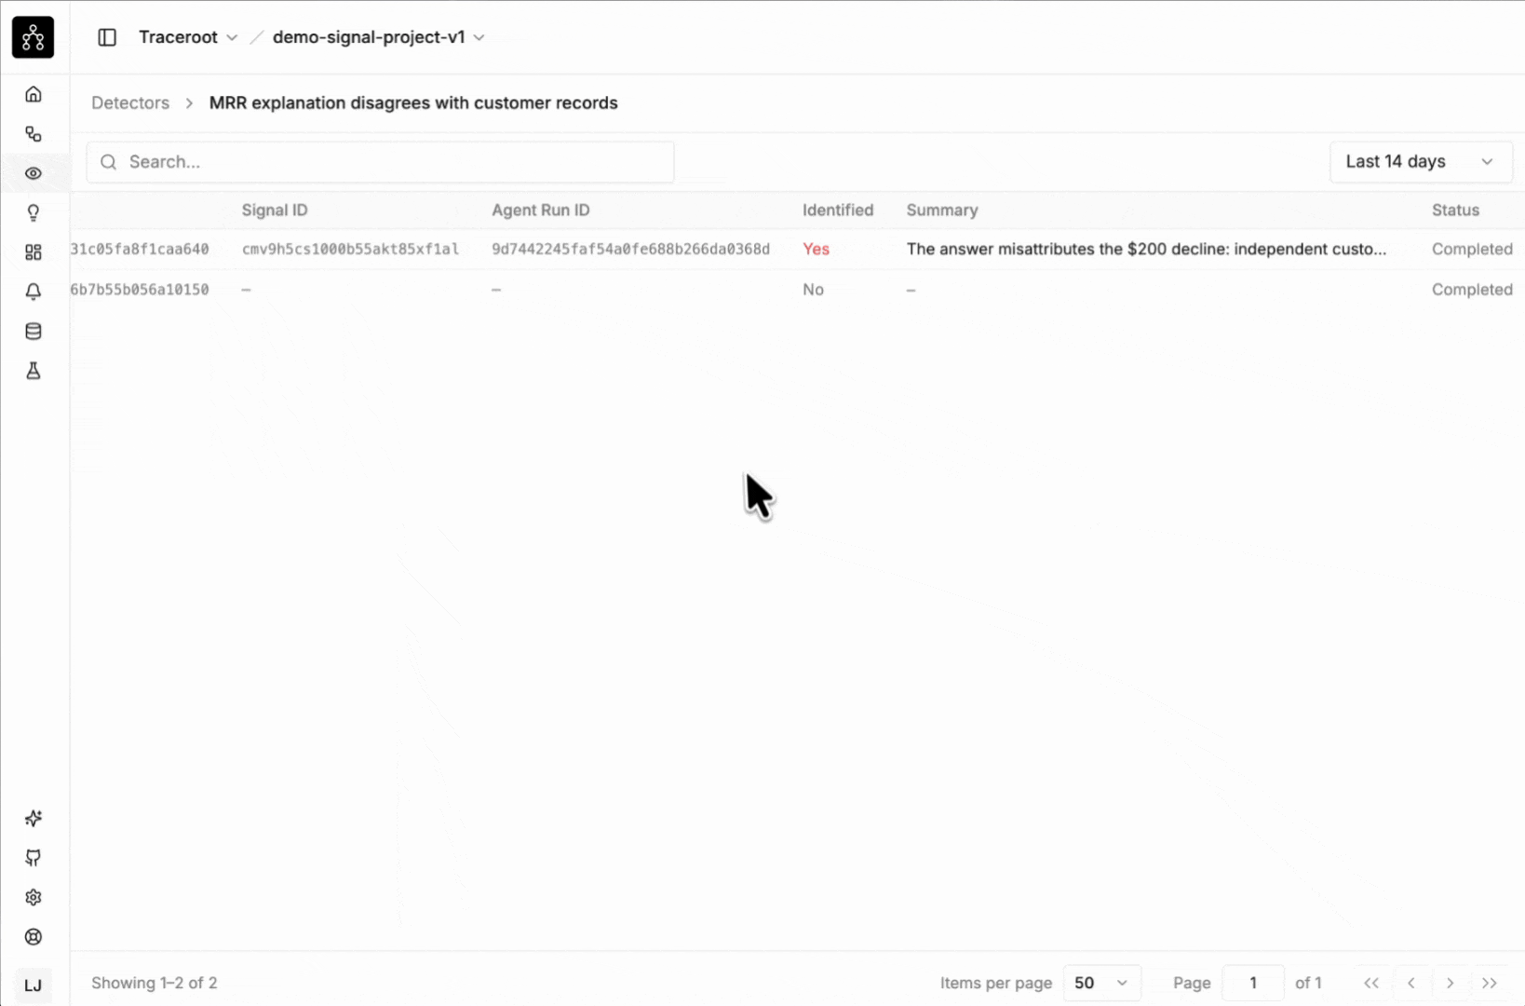Go to the next page button
The width and height of the screenshot is (1525, 1006).
[1450, 983]
